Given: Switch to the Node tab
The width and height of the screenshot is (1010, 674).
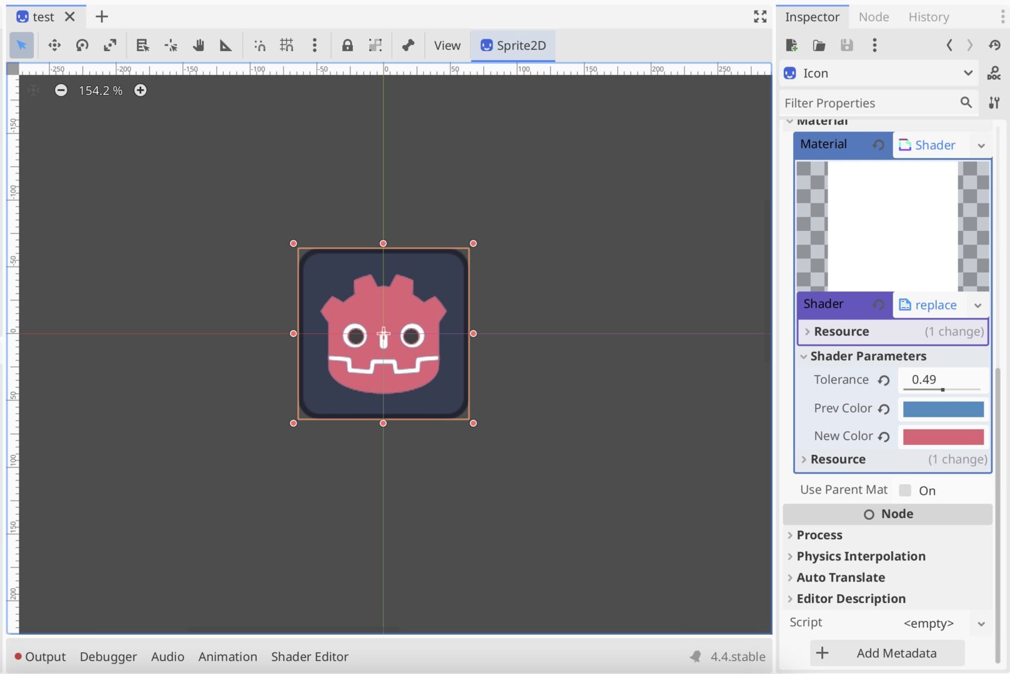Looking at the screenshot, I should click(873, 17).
